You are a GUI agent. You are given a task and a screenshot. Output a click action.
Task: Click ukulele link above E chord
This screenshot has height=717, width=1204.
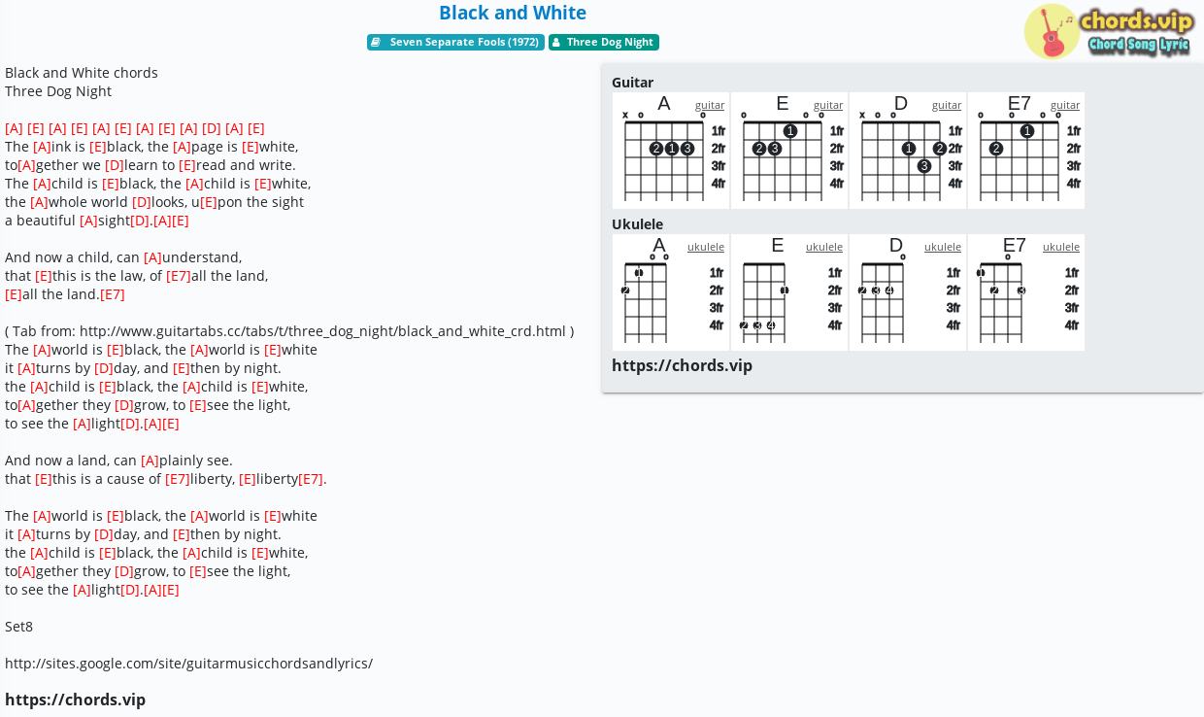pos(824,247)
